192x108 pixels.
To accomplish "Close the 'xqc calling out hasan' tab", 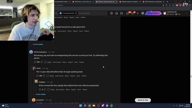I will (117, 2).
